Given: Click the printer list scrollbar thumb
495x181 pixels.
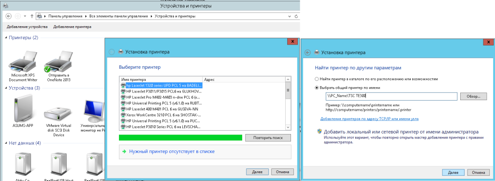Looking at the screenshot, I should click(288, 90).
